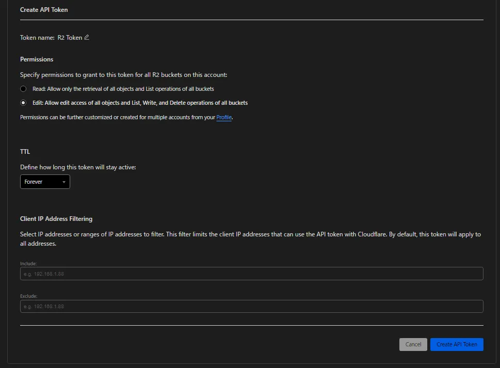
Task: Select the Edit permission radio button
Action: [23, 103]
